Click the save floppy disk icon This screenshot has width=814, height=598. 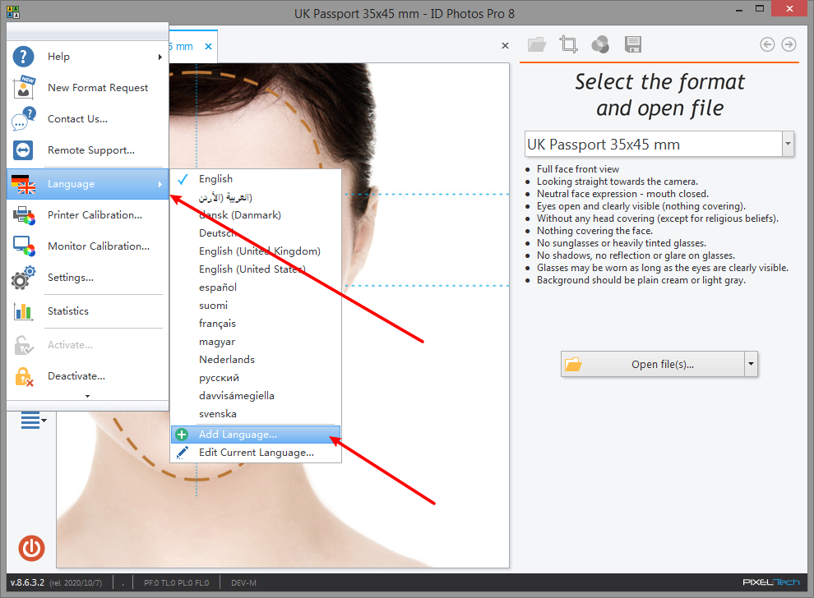[633, 44]
